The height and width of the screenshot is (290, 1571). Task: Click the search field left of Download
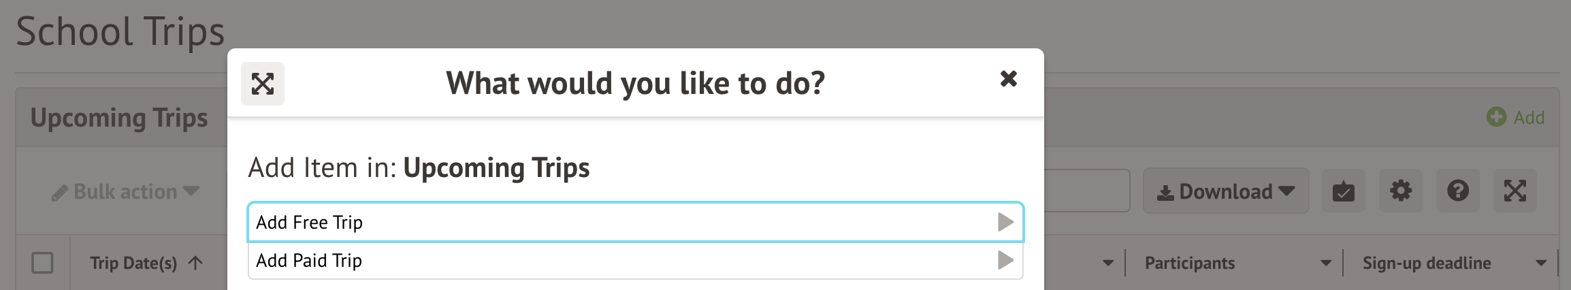[x=1086, y=191]
